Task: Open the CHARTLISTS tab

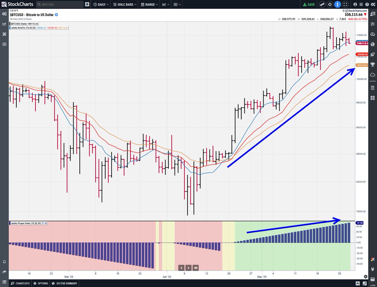Action: pos(20,283)
